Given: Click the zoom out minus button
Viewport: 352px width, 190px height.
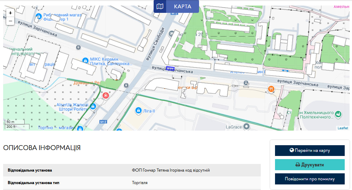Looking at the screenshot, I should 10,21.
